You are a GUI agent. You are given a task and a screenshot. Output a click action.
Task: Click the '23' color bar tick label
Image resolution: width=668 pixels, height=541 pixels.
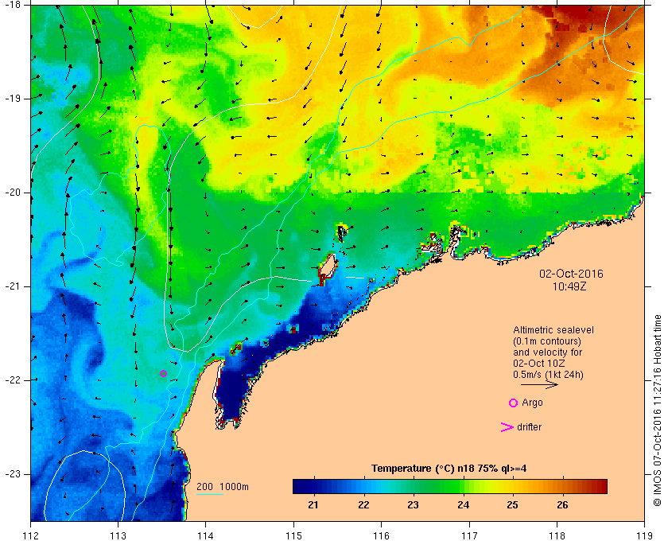[413, 505]
